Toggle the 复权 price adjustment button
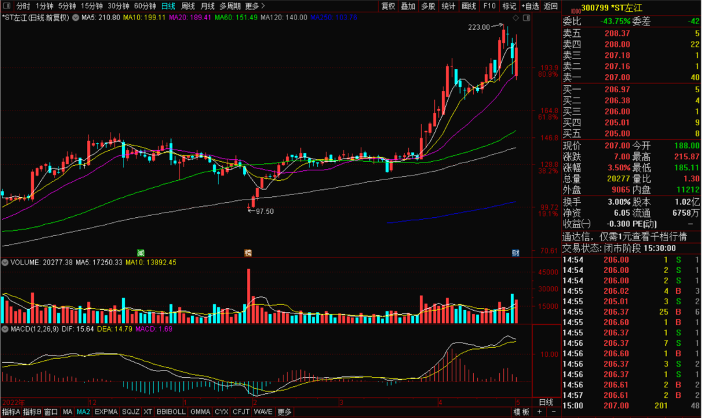Viewport: 702px width, 418px height. (388, 6)
